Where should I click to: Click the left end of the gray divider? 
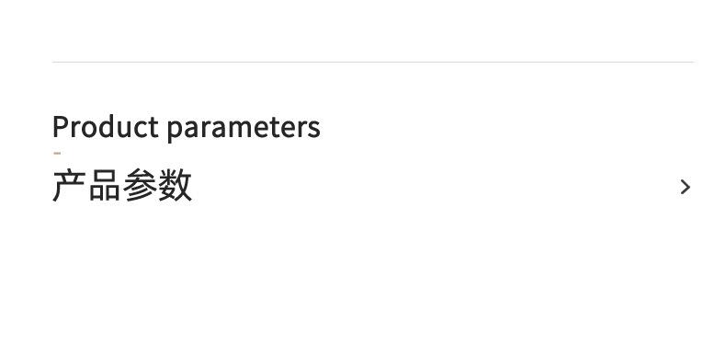pyautogui.click(x=53, y=62)
